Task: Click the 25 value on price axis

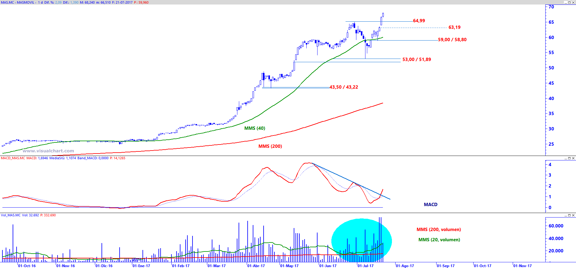Action: (x=551, y=144)
